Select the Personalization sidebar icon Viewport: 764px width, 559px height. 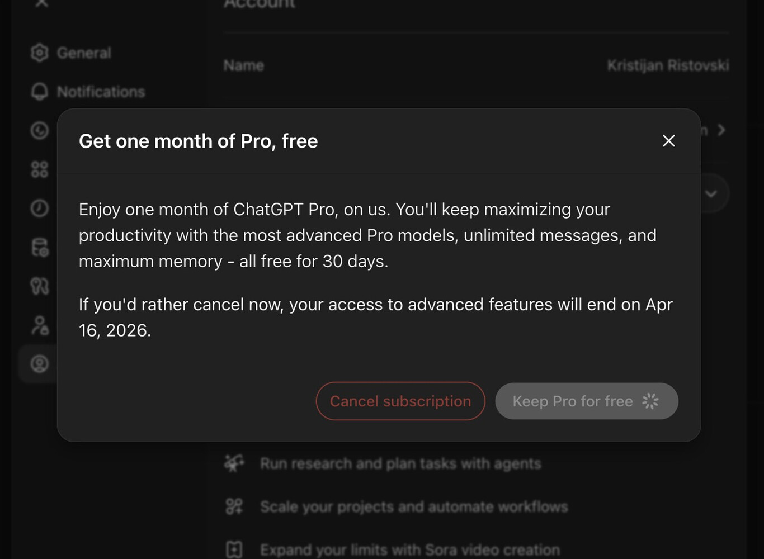click(39, 130)
